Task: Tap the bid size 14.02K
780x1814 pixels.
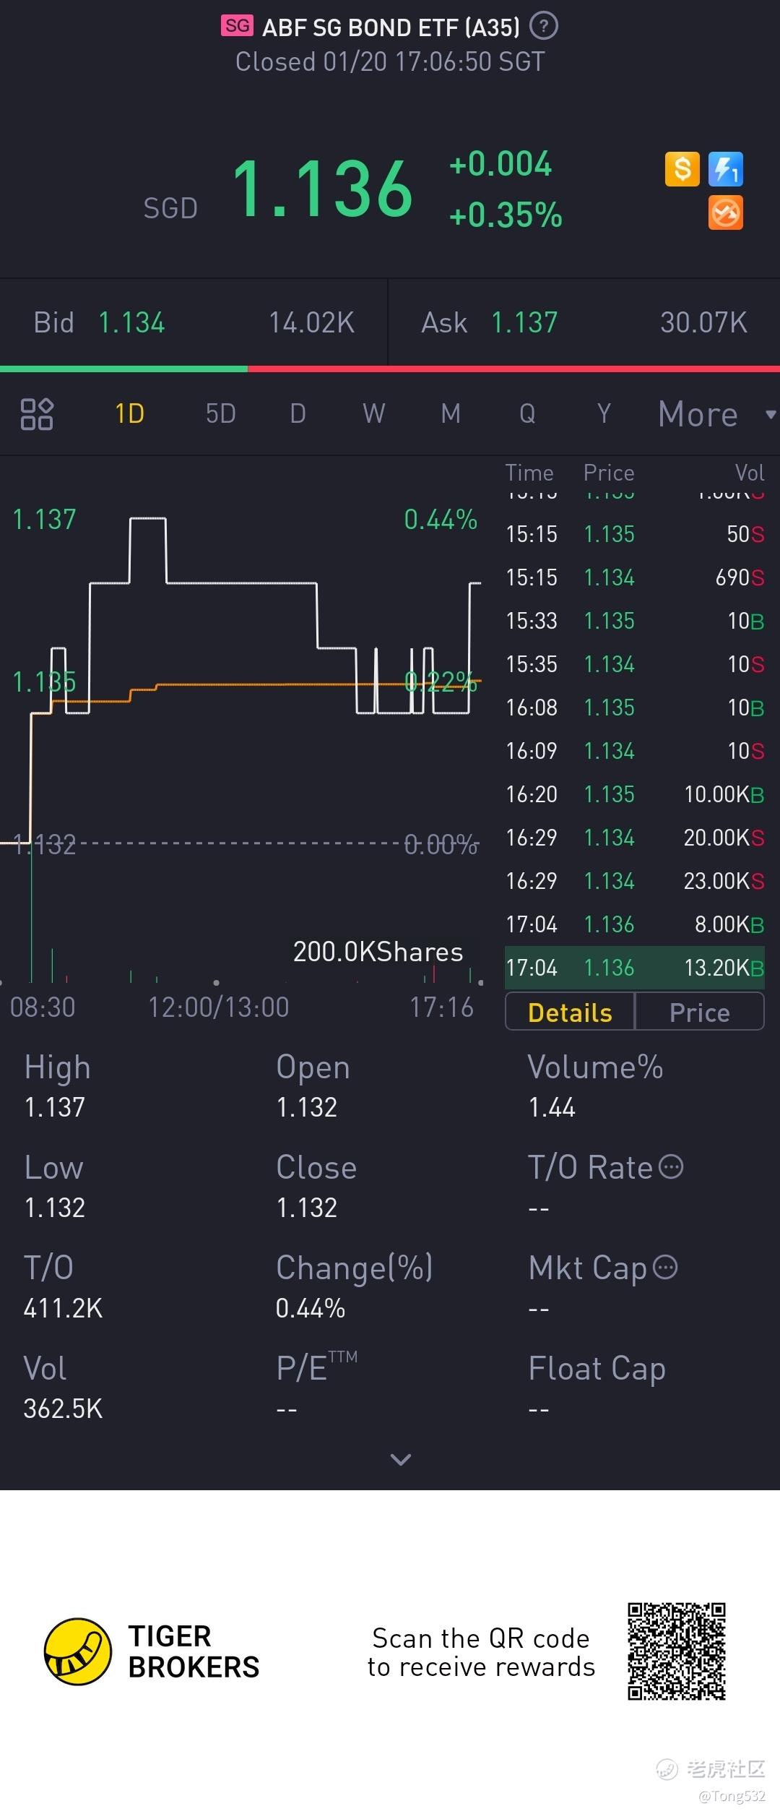Action: pyautogui.click(x=312, y=322)
